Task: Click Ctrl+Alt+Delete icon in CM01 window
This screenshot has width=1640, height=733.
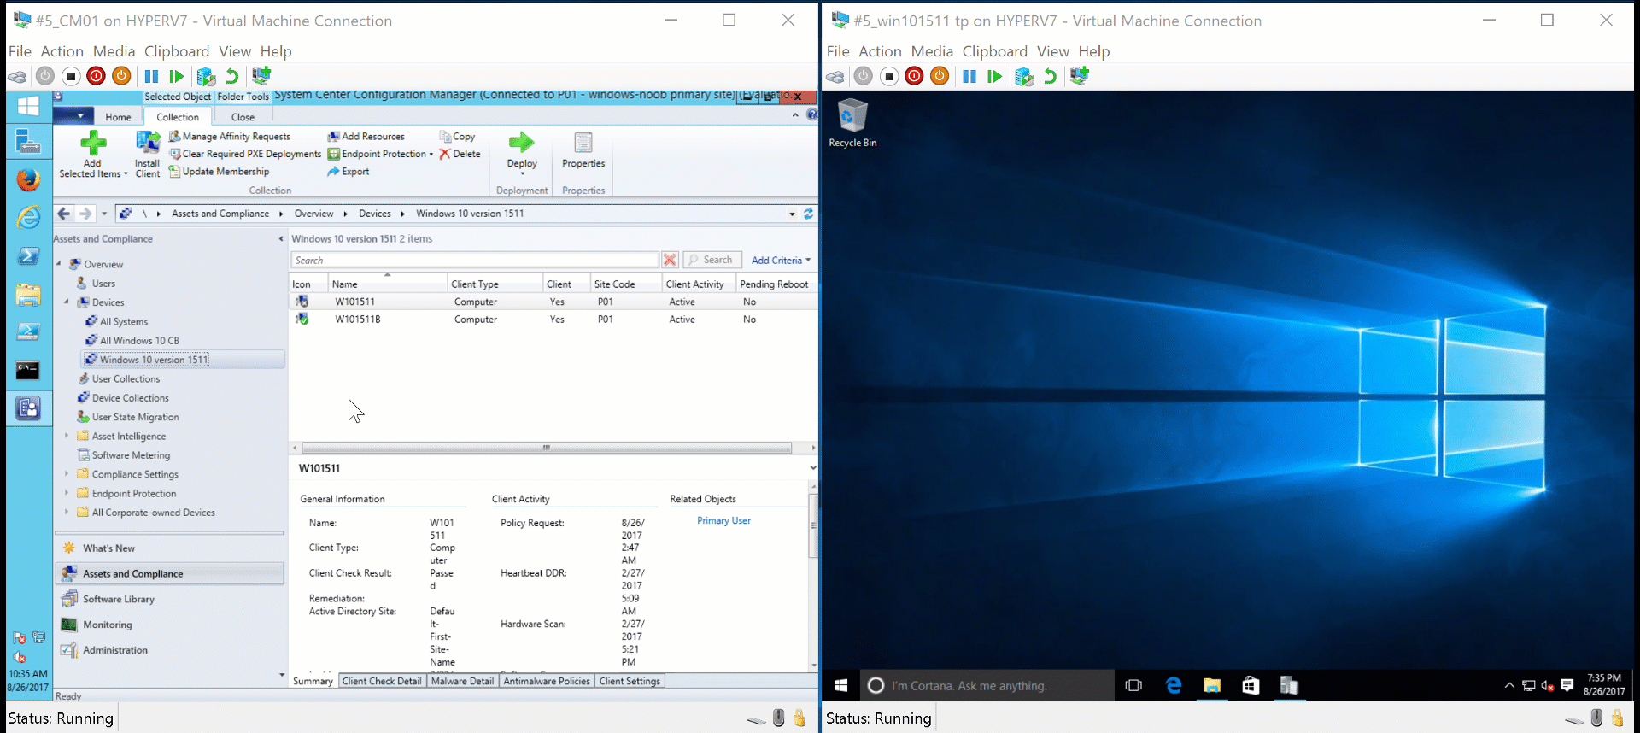Action: point(17,77)
